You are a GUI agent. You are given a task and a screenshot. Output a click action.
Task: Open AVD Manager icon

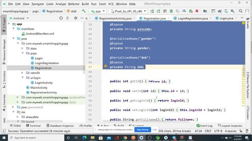[226, 11]
